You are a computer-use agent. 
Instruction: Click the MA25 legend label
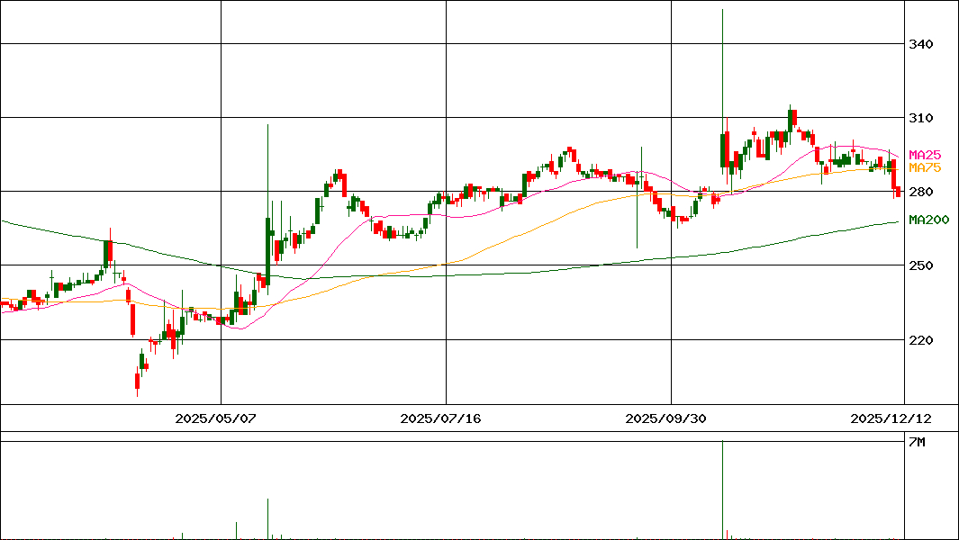pos(923,155)
